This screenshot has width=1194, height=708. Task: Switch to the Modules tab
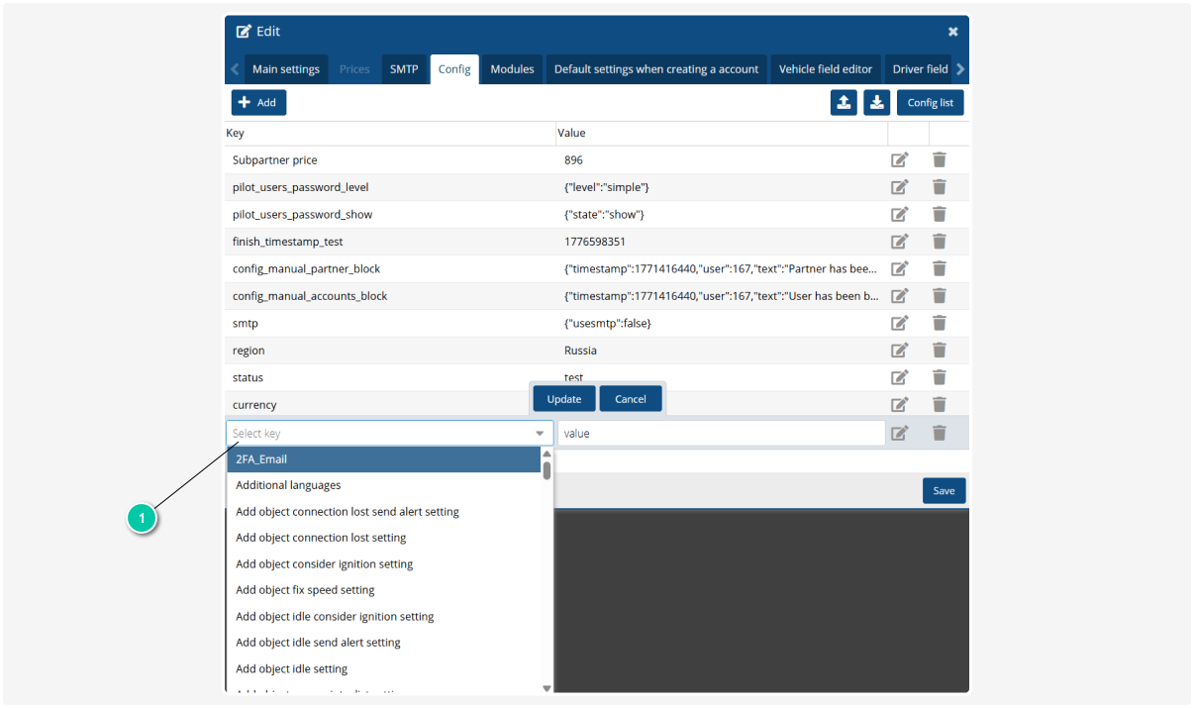[512, 68]
